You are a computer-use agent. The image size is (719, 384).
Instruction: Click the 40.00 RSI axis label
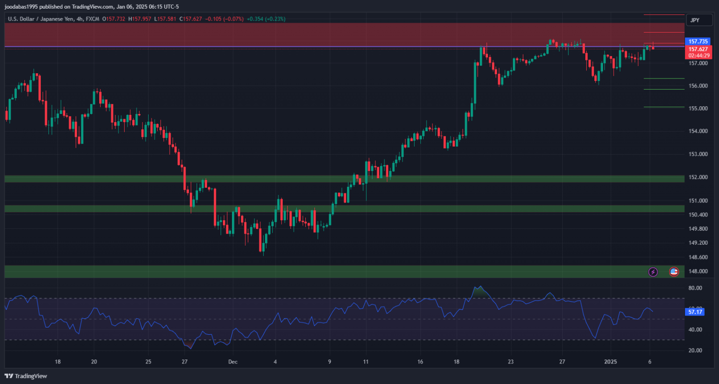click(x=695, y=329)
